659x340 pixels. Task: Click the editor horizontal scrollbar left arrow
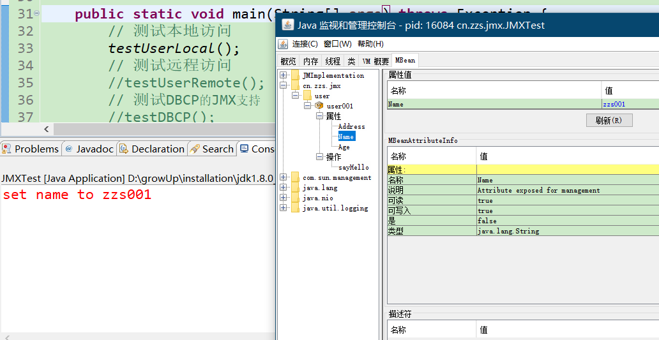[x=46, y=129]
